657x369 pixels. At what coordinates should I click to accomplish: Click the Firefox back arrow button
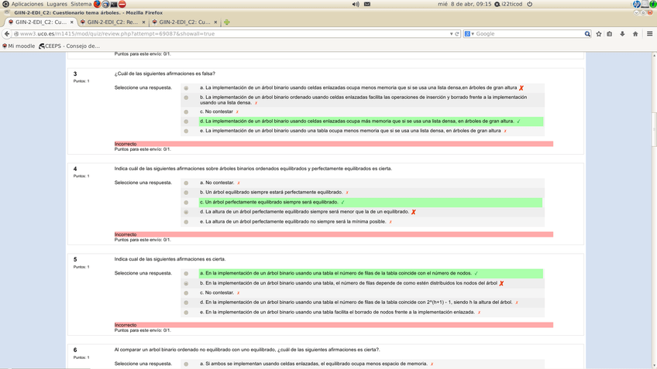pos(7,34)
